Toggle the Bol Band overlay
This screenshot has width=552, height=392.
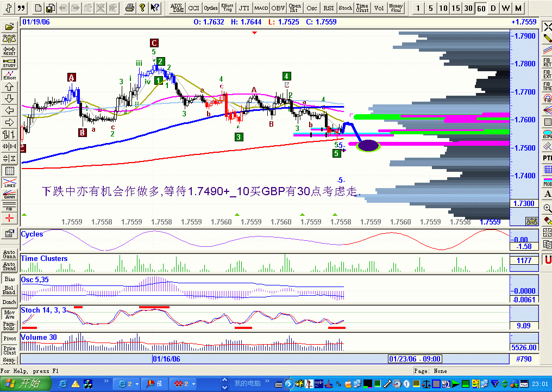[9, 290]
